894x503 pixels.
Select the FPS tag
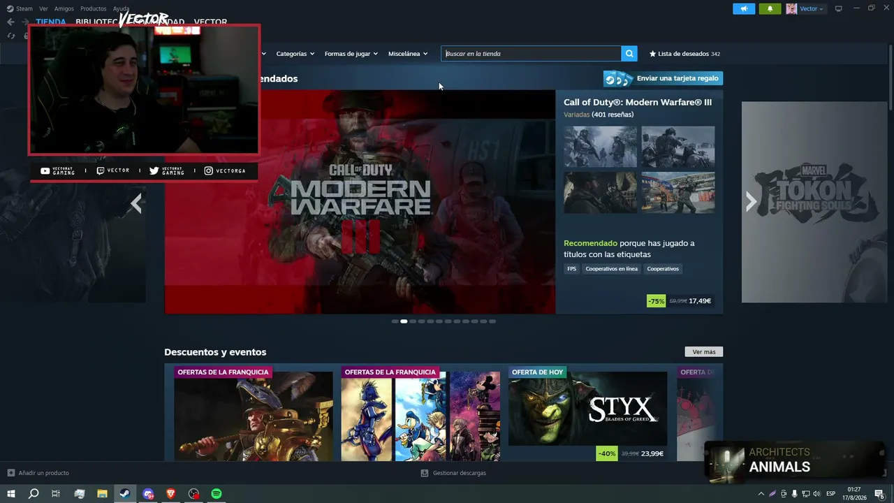[x=572, y=269]
